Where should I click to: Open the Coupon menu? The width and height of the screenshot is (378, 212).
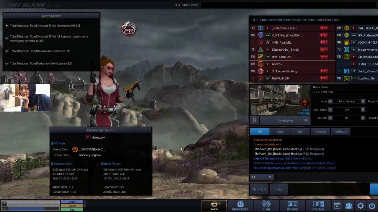tap(318, 206)
